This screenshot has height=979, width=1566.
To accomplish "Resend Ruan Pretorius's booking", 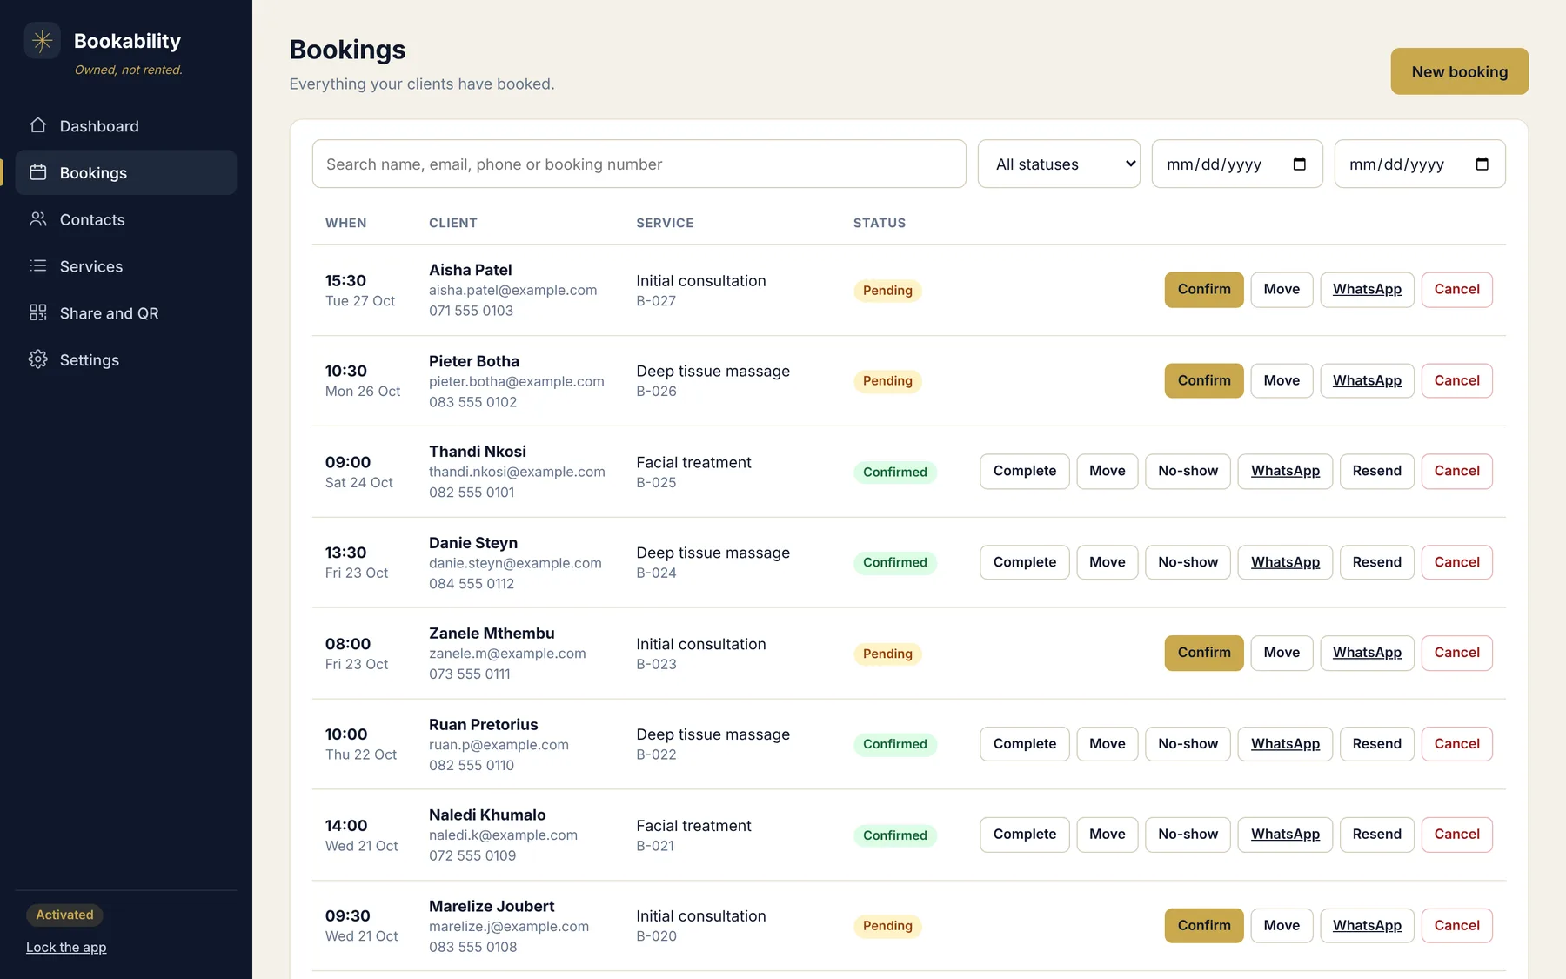I will pos(1376,744).
